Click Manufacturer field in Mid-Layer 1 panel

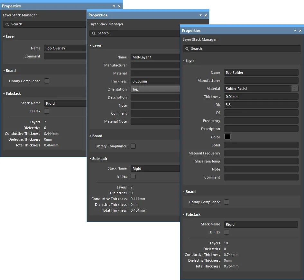coord(155,65)
